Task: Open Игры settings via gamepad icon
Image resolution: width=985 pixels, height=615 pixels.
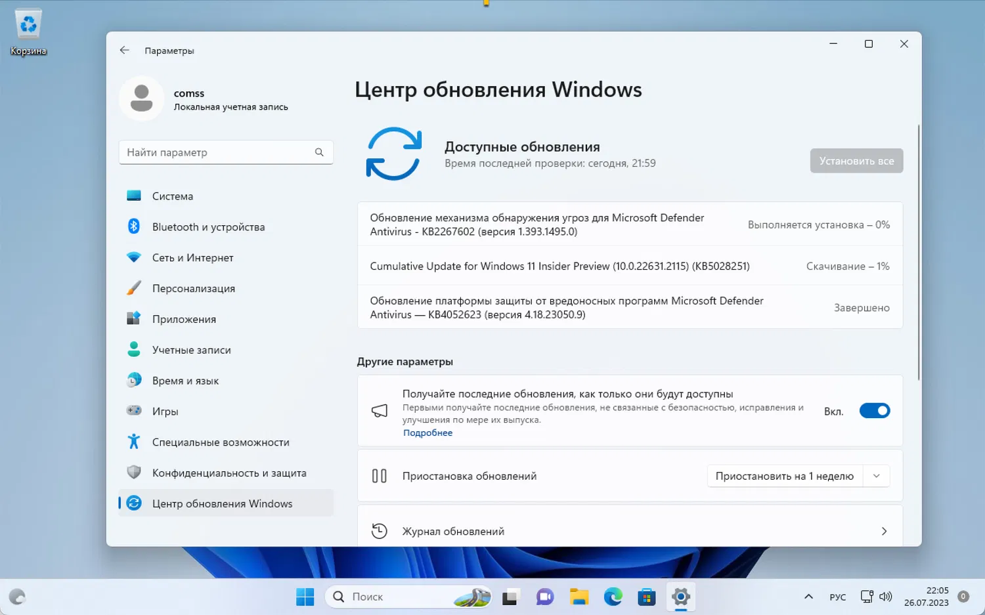Action: (x=134, y=411)
